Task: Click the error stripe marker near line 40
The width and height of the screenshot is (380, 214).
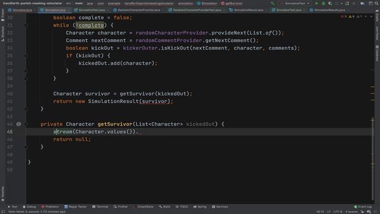Action: (373, 93)
